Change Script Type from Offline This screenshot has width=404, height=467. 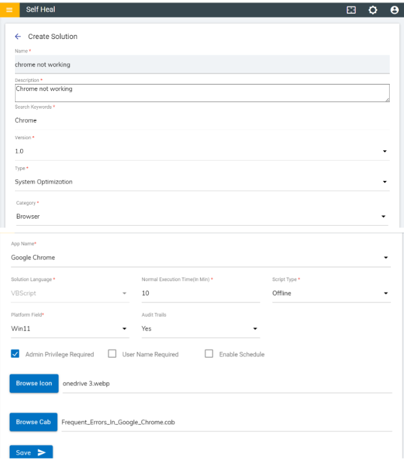click(x=331, y=293)
